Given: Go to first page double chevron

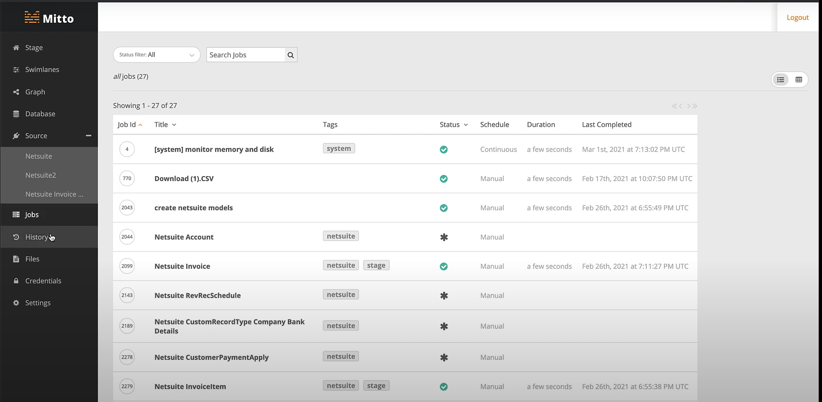Looking at the screenshot, I should (674, 106).
